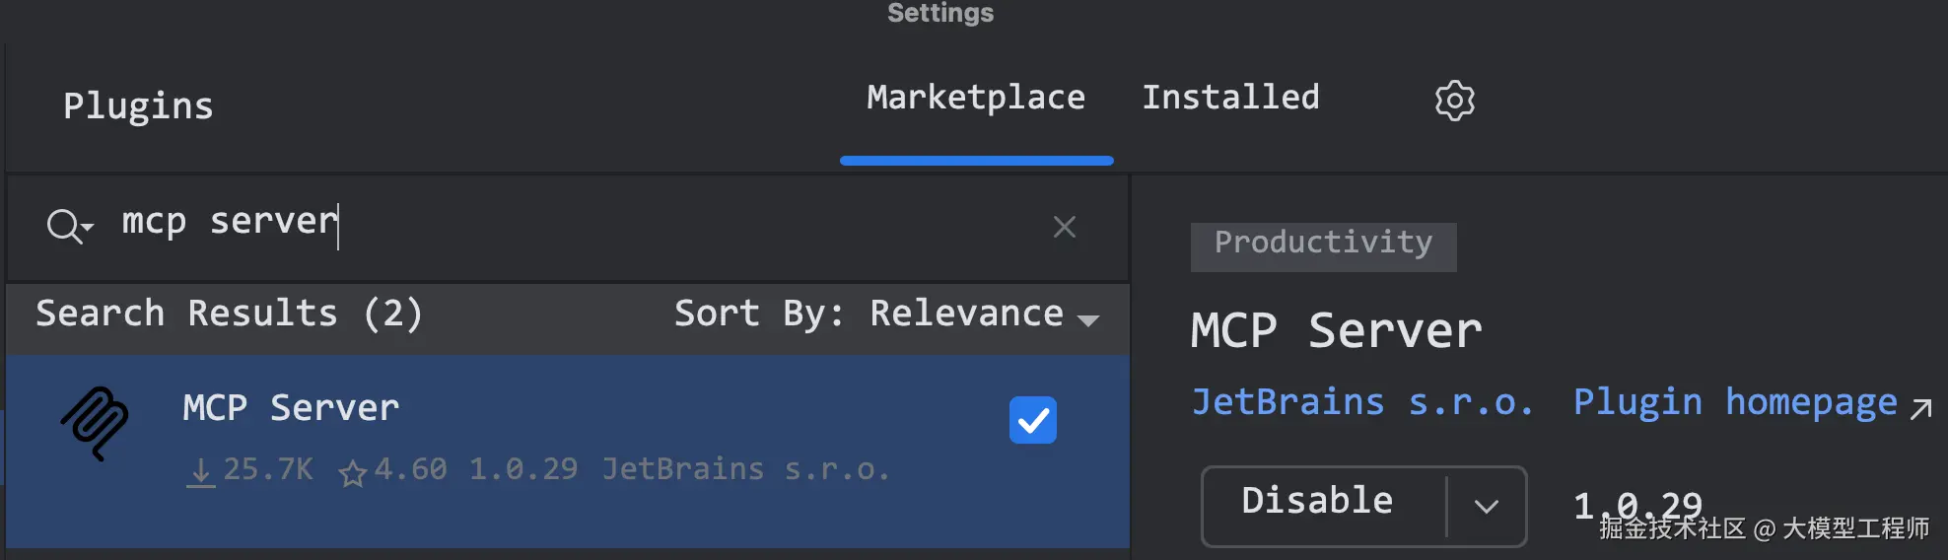This screenshot has height=560, width=1948.
Task: Open the plugin settings gear menu
Action: coord(1454,101)
